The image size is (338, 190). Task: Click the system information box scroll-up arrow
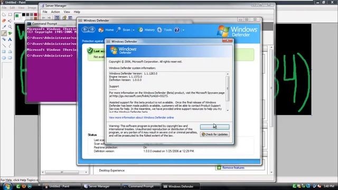point(228,74)
